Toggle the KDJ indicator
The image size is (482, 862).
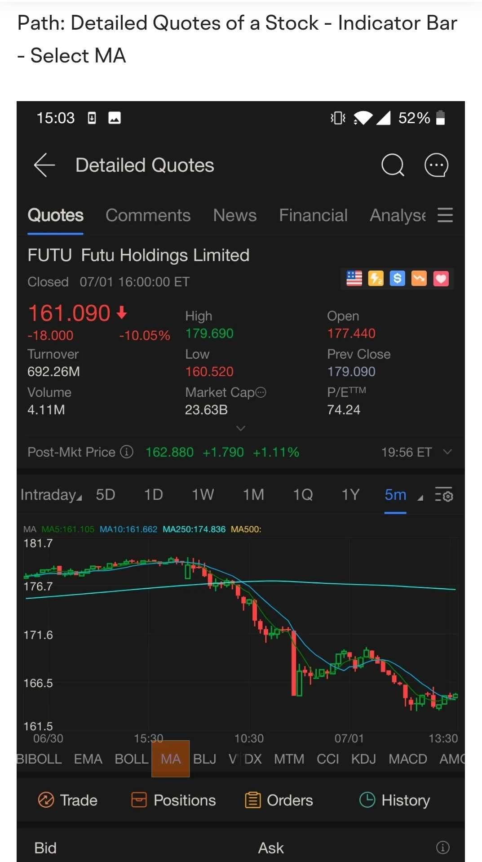point(364,759)
